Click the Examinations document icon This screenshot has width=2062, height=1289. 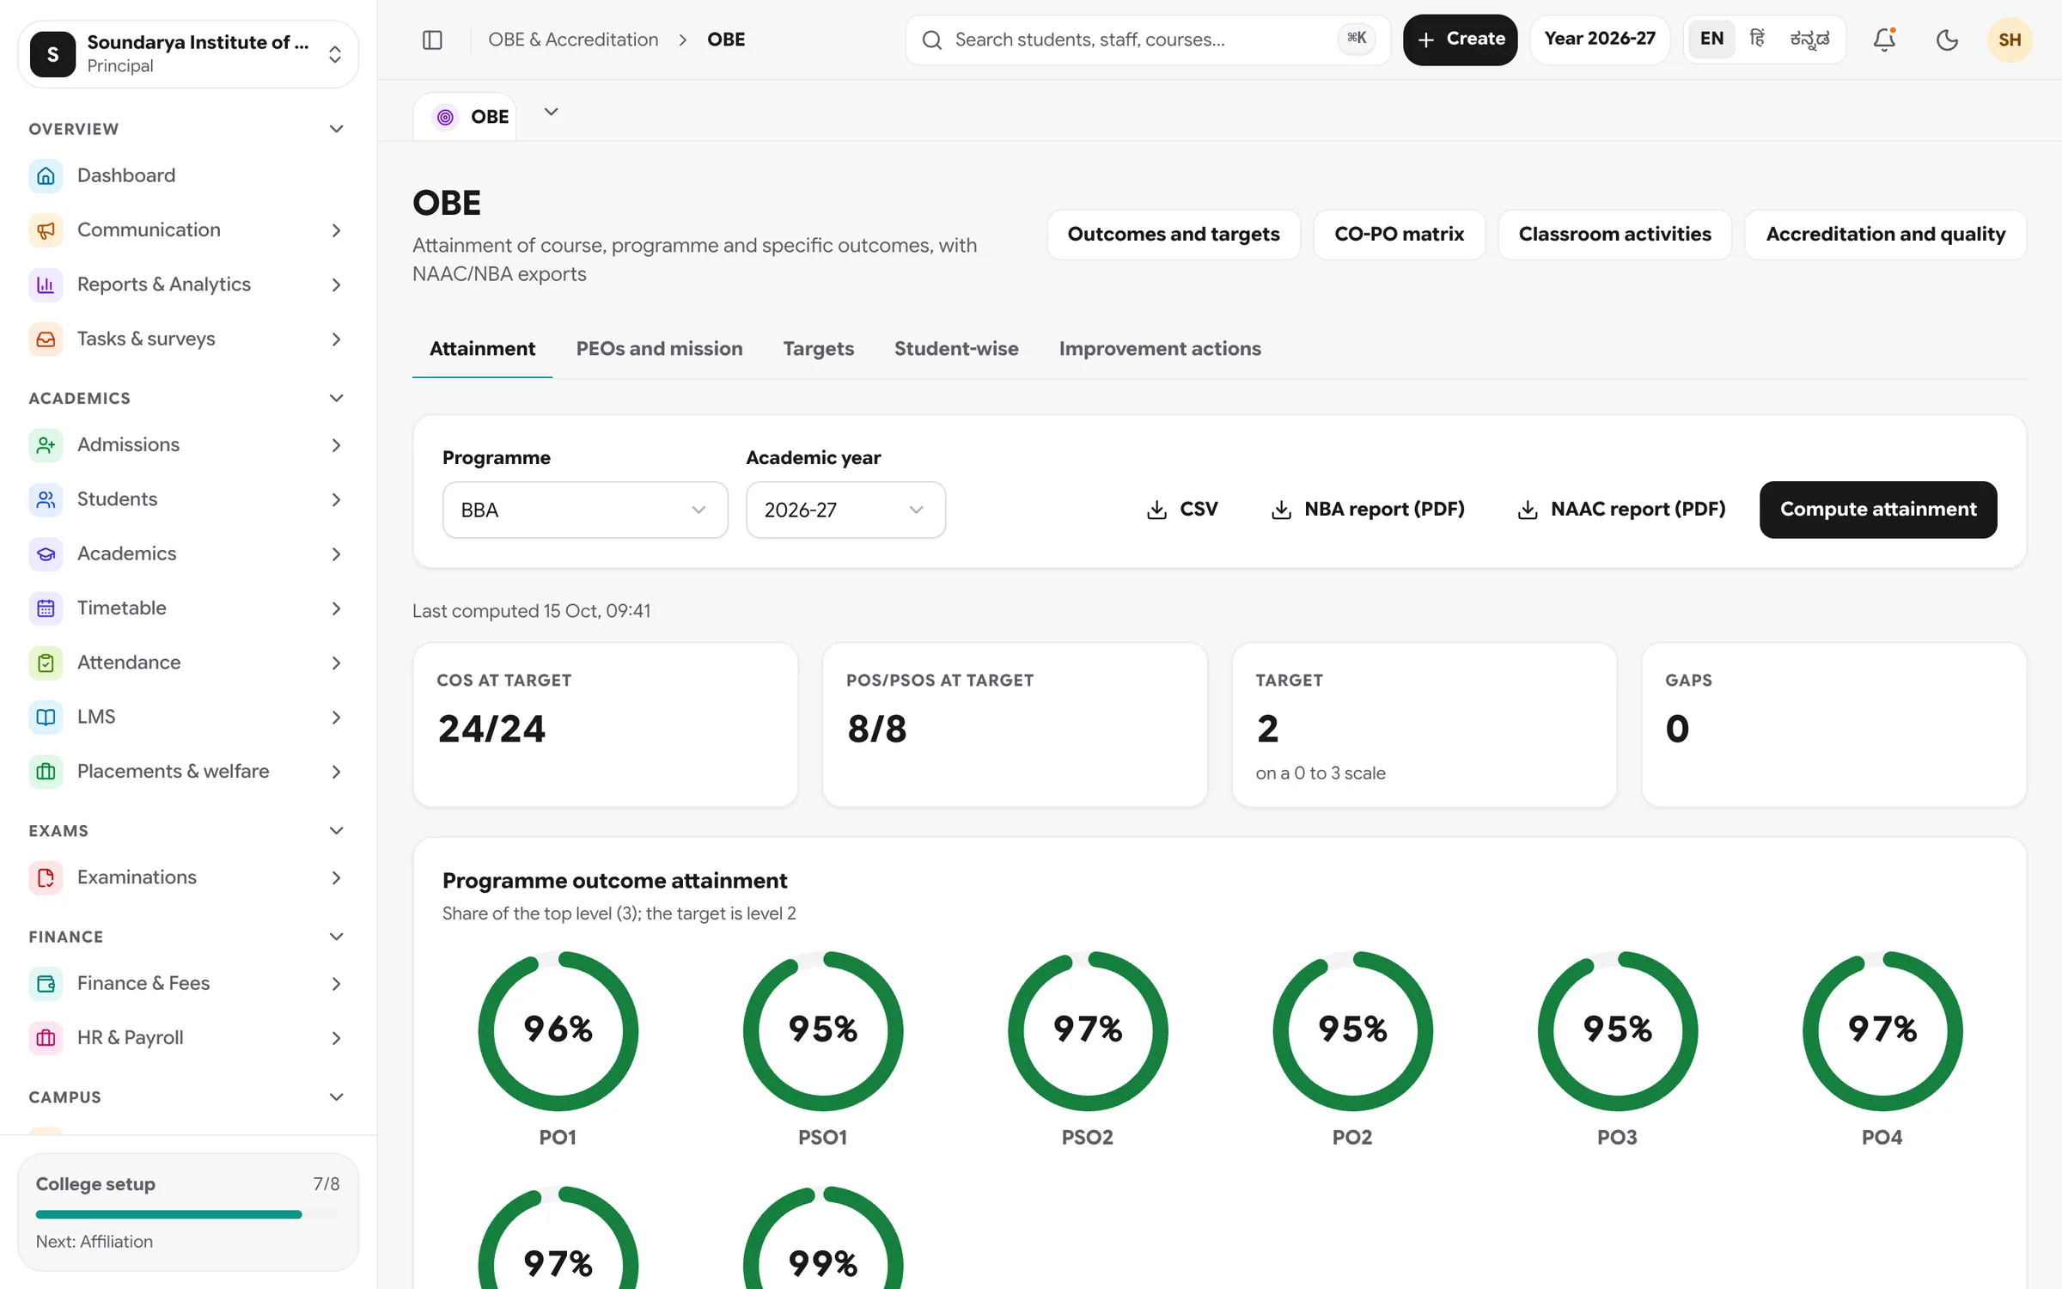tap(46, 877)
